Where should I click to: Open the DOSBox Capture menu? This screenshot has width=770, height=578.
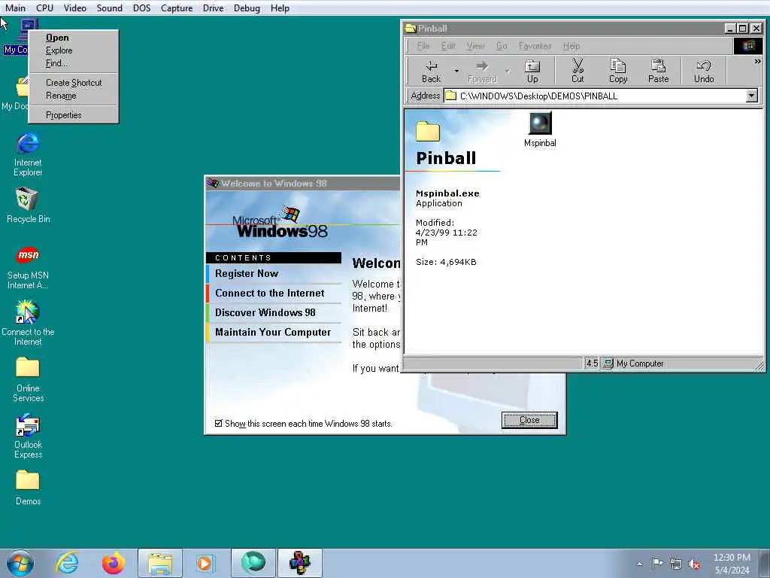coord(177,8)
